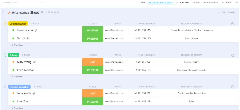The height and width of the screenshot is (110, 240).
Task: Click the Subtasks toolbar option
Action: [183, 2]
